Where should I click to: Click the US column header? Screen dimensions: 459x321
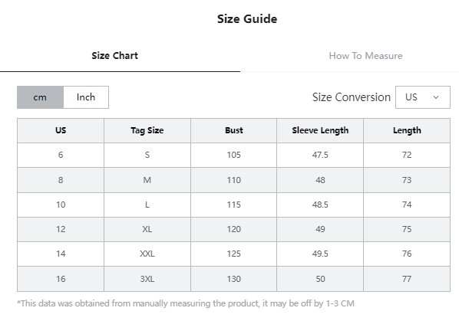pyautogui.click(x=61, y=130)
